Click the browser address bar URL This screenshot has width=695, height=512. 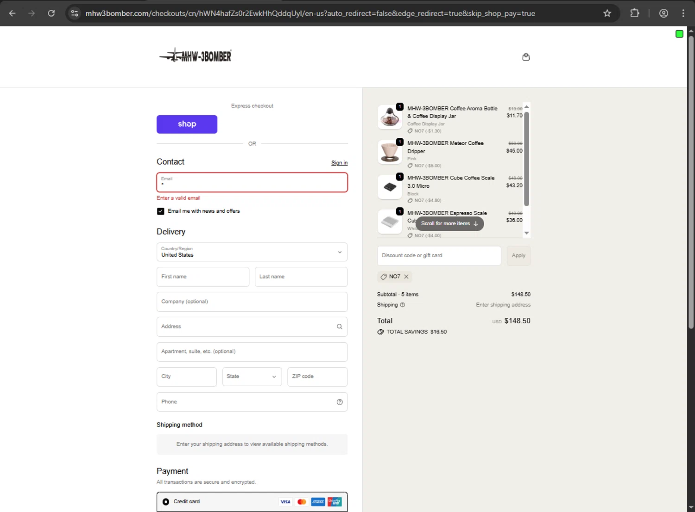coord(310,13)
